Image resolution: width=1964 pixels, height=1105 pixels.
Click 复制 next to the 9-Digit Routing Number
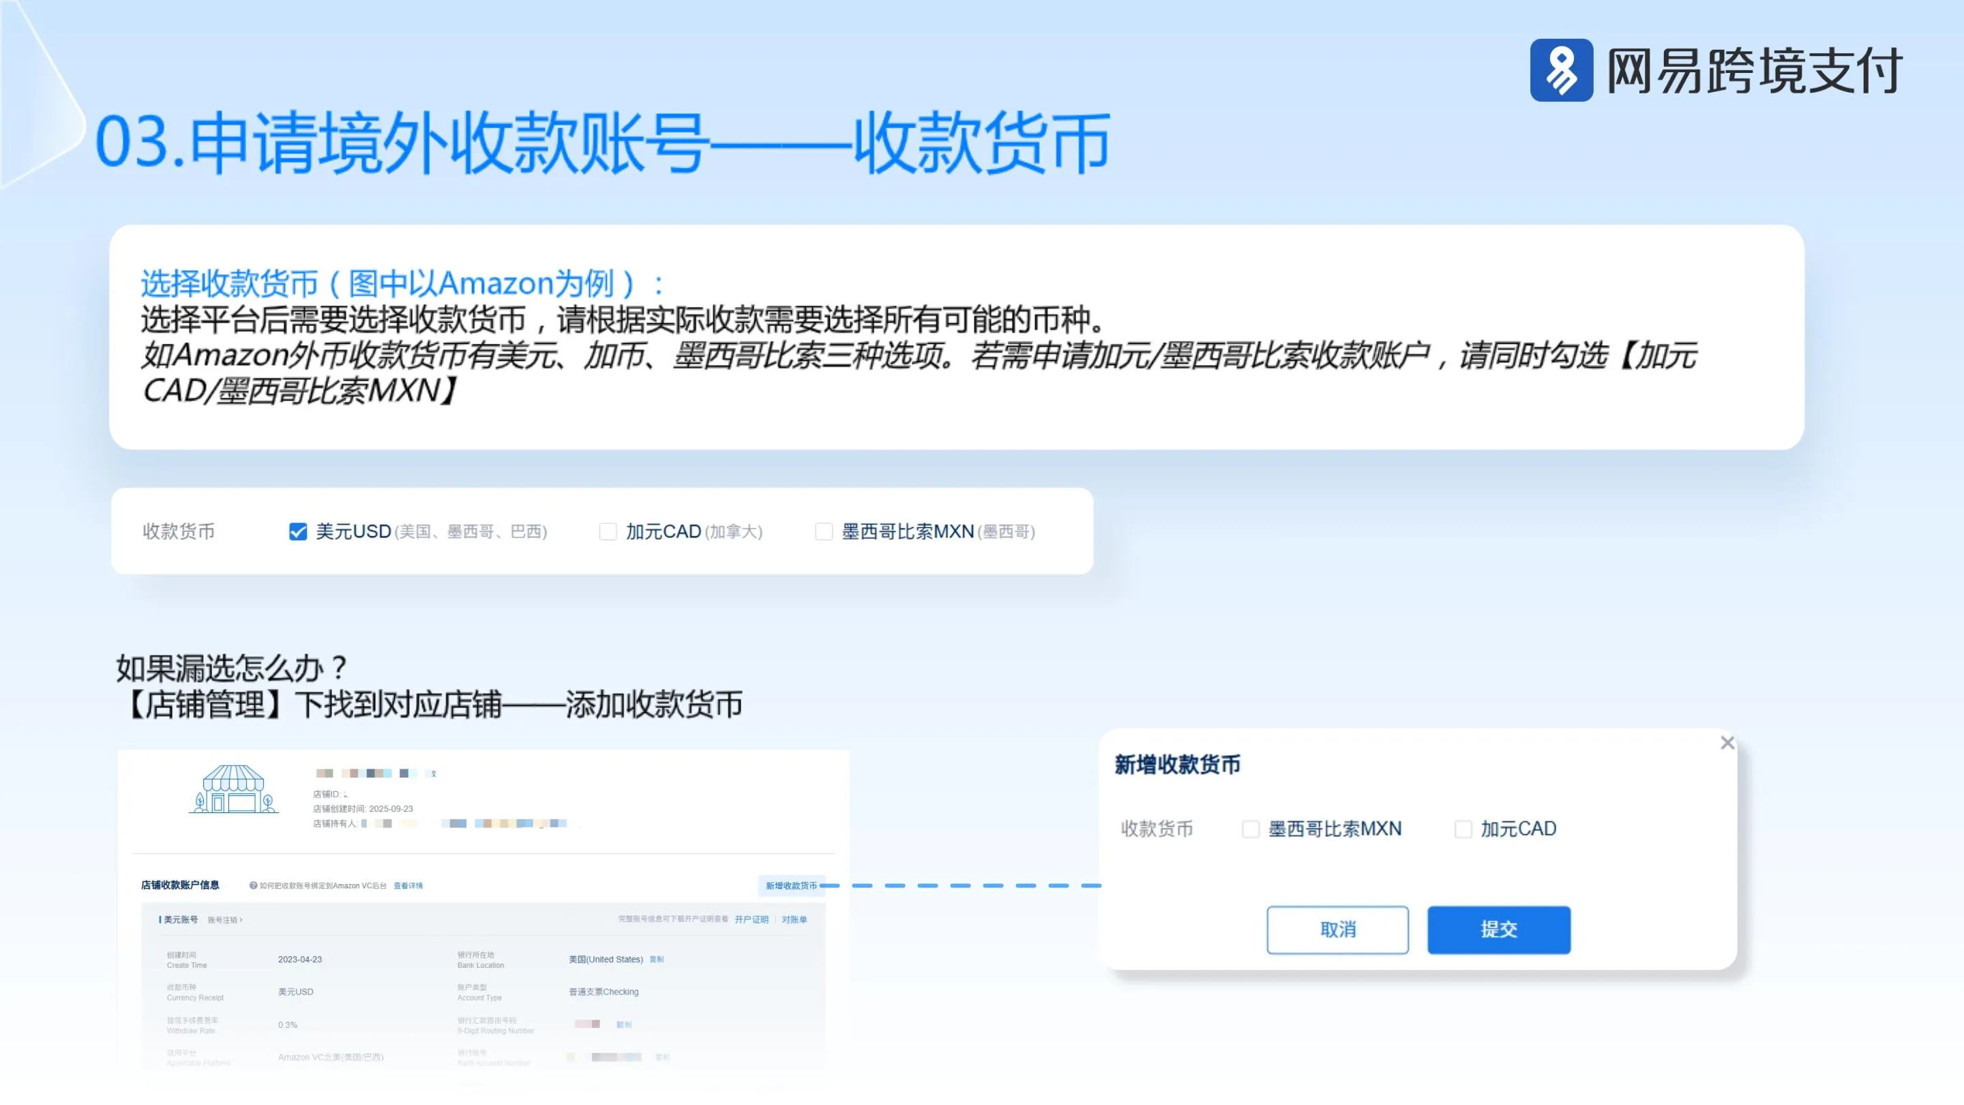coord(625,1024)
